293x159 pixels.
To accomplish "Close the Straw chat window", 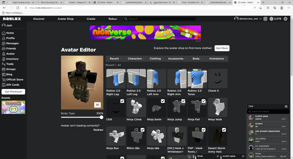I will coord(218,156).
